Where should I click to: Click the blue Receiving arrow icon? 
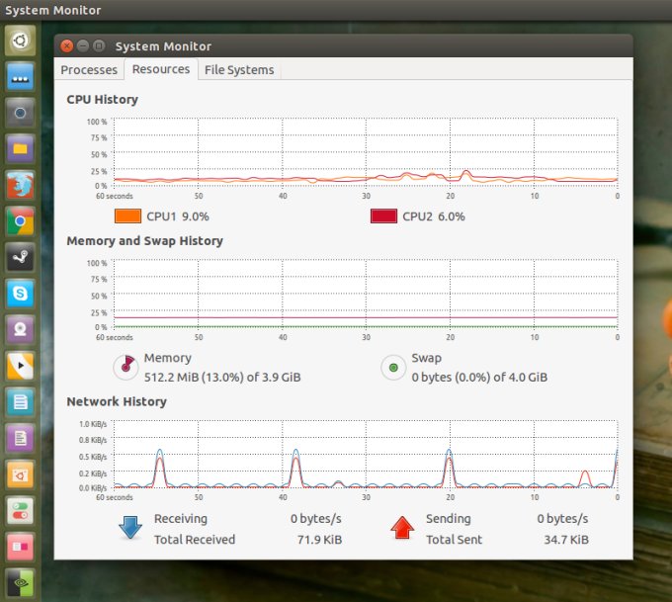(130, 528)
